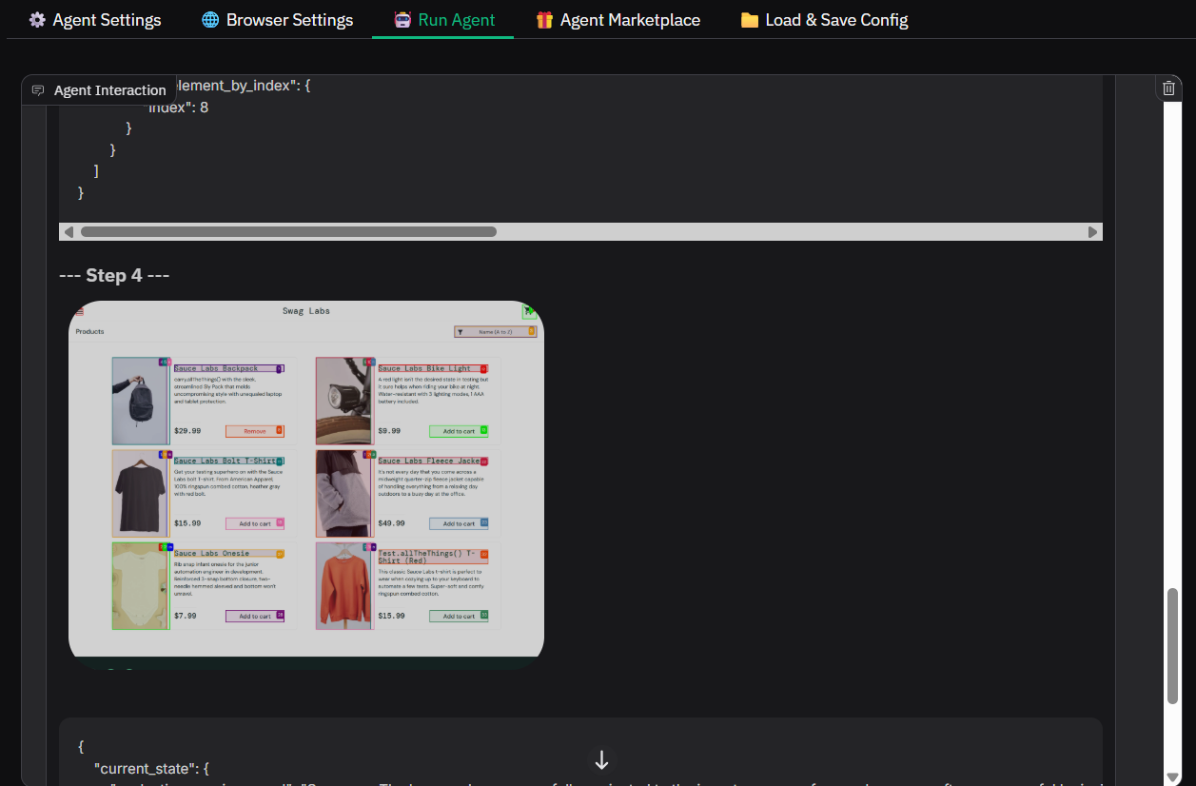Click the Agent Marketplace gift icon
The image size is (1196, 786).
544,20
